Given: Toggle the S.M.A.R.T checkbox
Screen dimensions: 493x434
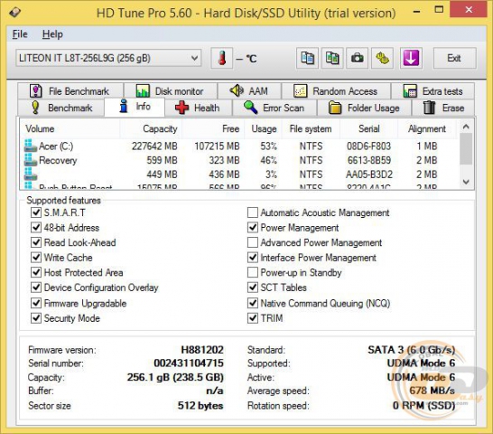Looking at the screenshot, I should click(x=36, y=212).
